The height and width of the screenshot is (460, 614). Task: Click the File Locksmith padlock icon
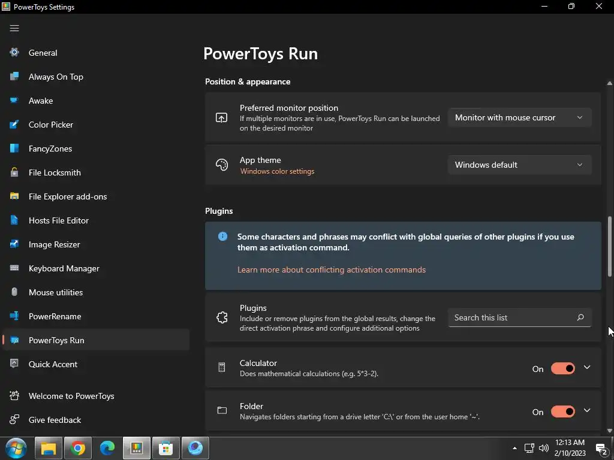[x=14, y=172]
